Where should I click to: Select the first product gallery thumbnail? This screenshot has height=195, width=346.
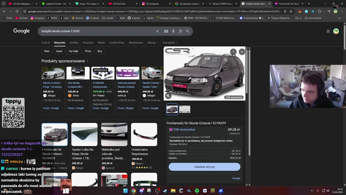click(x=172, y=109)
